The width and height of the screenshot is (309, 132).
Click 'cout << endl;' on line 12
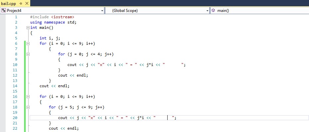73,75
